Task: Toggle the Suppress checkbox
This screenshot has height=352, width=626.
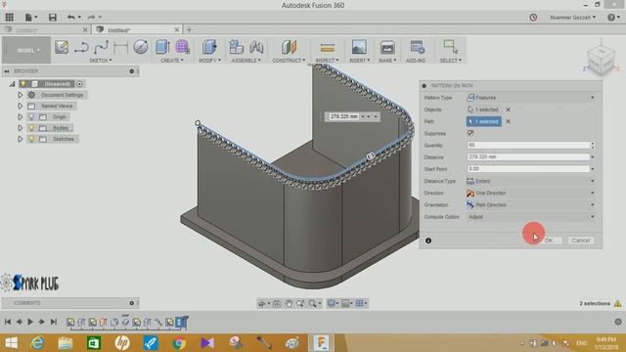Action: pyautogui.click(x=470, y=133)
